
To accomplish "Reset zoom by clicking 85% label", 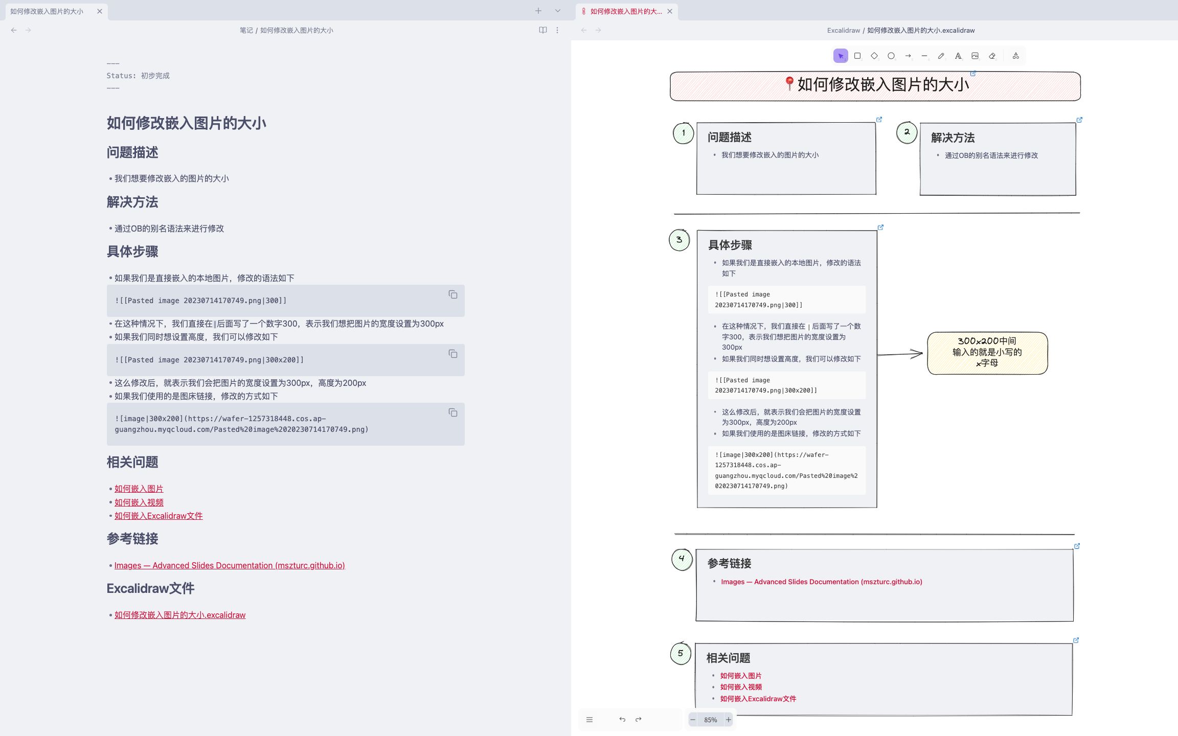I will (x=711, y=720).
